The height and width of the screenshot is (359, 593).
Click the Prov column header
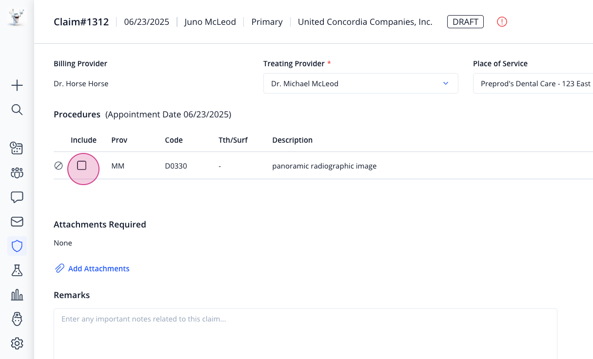click(x=119, y=140)
